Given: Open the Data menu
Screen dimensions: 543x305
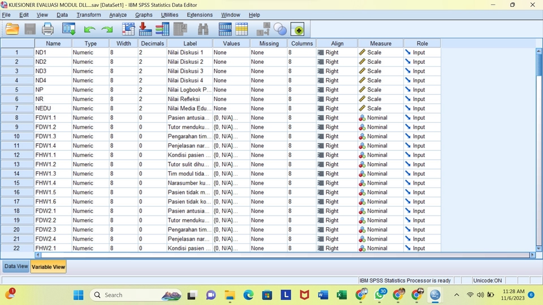Looking at the screenshot, I should click(x=62, y=15).
